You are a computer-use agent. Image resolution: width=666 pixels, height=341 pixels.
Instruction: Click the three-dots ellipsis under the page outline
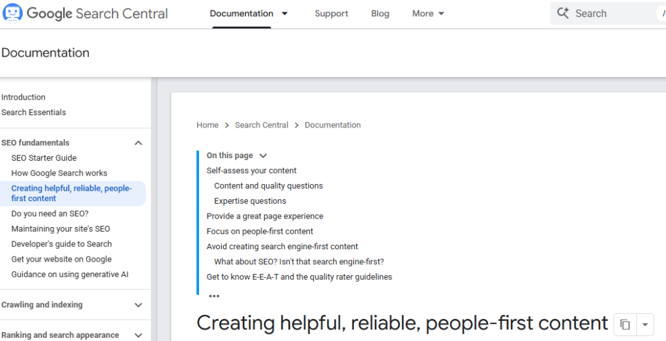(x=214, y=296)
